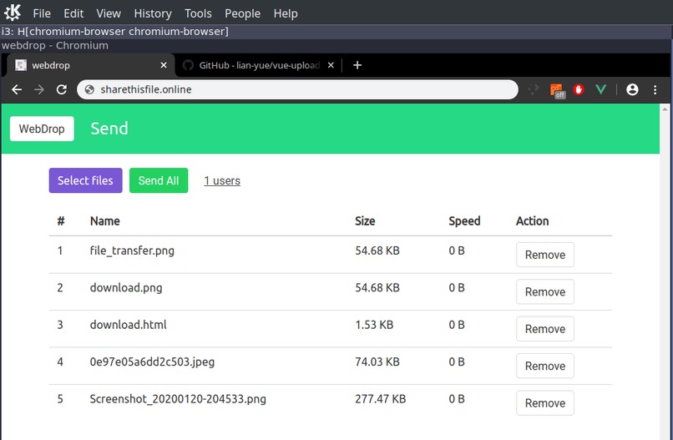Open the People menu
The width and height of the screenshot is (673, 440).
click(x=242, y=13)
